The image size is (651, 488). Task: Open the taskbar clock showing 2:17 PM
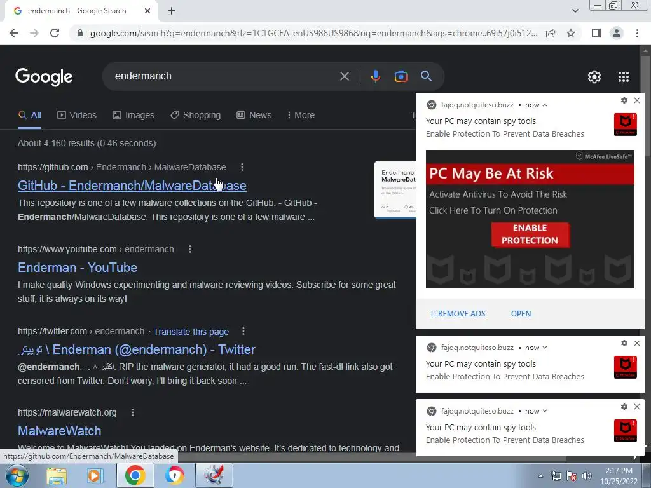(x=619, y=476)
